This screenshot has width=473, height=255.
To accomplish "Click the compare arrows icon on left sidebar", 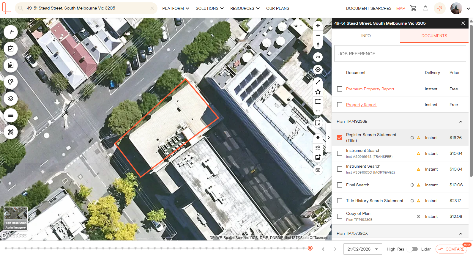I will coord(11,32).
